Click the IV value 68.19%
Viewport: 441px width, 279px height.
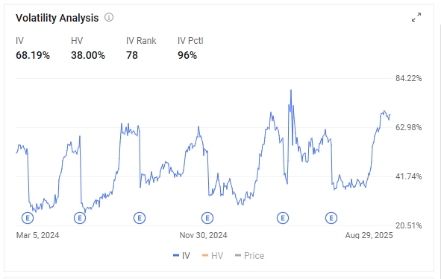pyautogui.click(x=33, y=55)
